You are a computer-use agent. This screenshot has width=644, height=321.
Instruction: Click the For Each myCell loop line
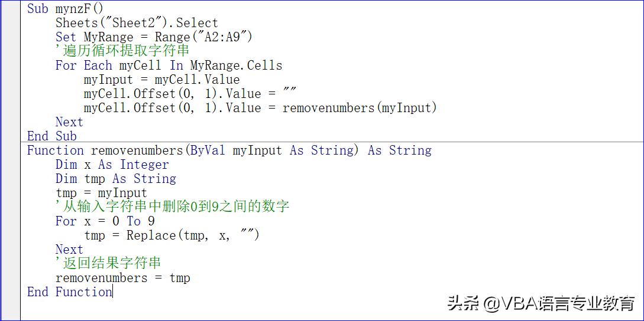(x=169, y=65)
